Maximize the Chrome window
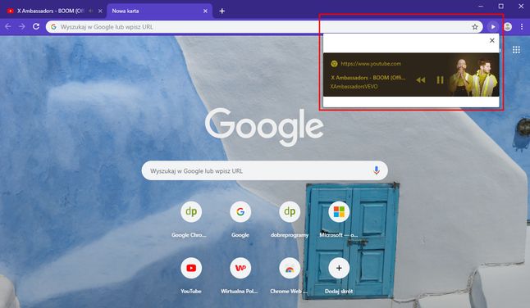The image size is (530, 308). (x=501, y=6)
